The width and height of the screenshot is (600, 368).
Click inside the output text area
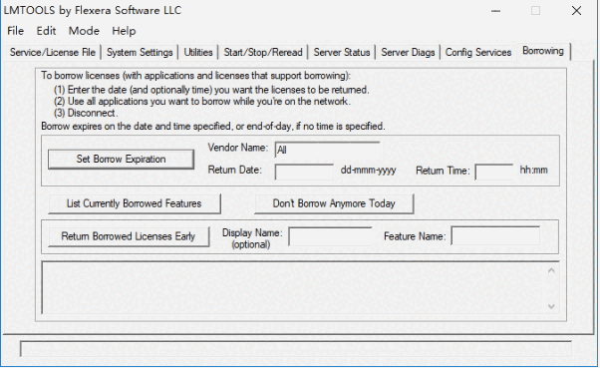293,288
